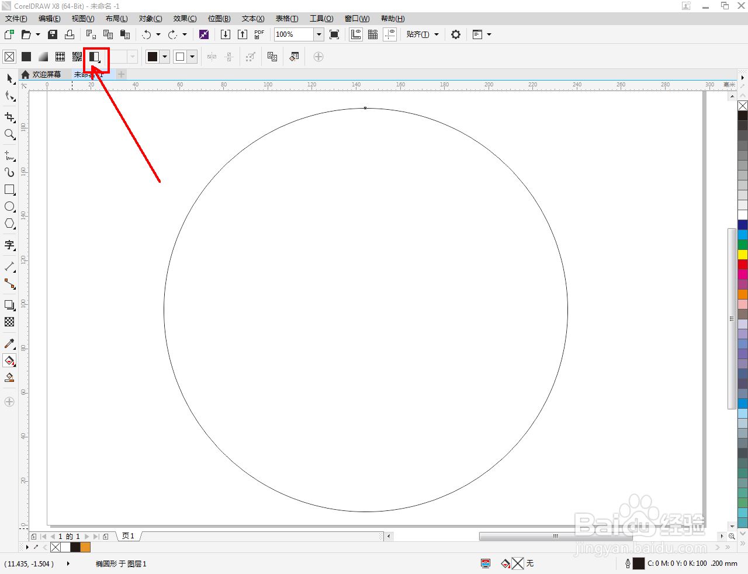748x574 pixels.
Task: Select the Color Eyedropper tool
Action: (9, 343)
